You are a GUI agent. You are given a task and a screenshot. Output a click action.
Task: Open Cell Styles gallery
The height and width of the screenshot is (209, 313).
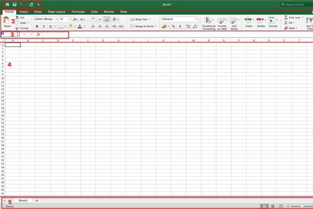234,23
